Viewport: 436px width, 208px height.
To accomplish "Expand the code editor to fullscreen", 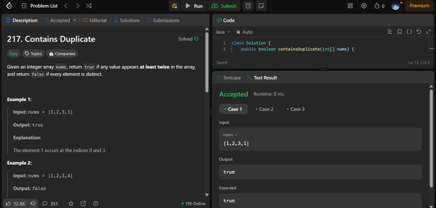I will point(428,32).
